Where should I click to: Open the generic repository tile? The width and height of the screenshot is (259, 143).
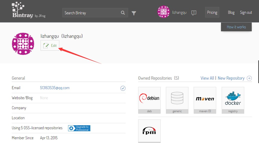pyautogui.click(x=177, y=100)
